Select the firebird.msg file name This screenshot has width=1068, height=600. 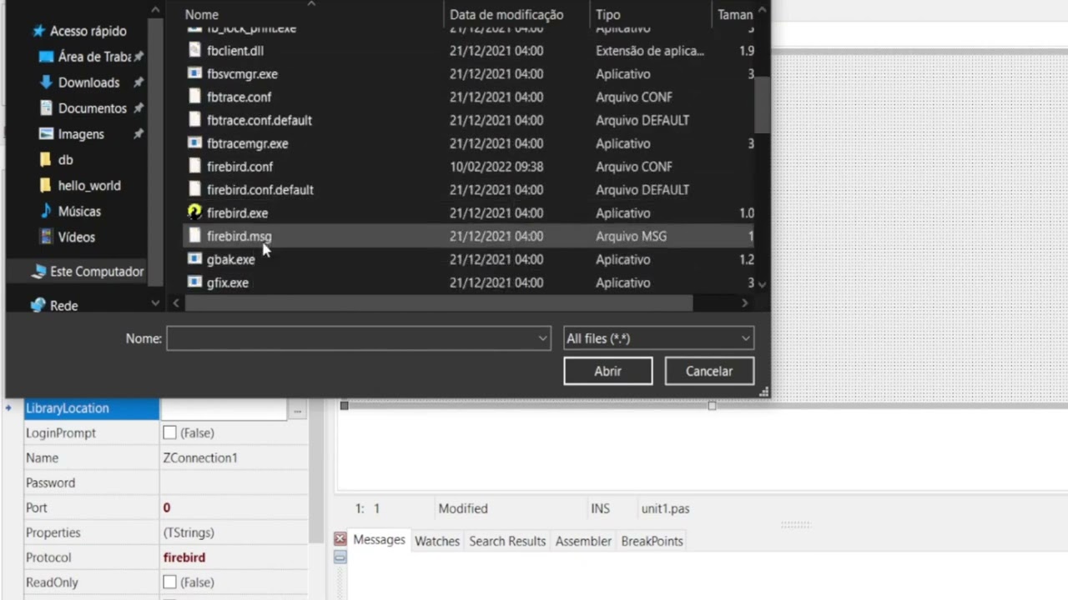(239, 236)
